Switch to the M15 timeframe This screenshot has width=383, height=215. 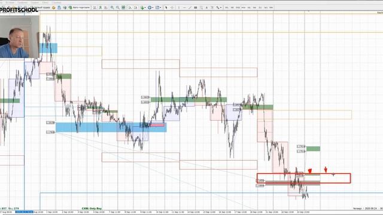click(x=238, y=8)
